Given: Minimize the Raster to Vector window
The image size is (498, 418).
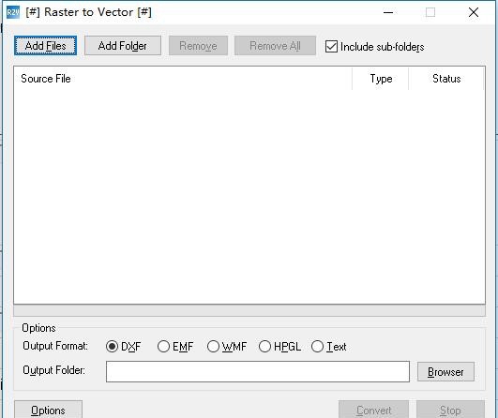Looking at the screenshot, I should click(x=388, y=12).
